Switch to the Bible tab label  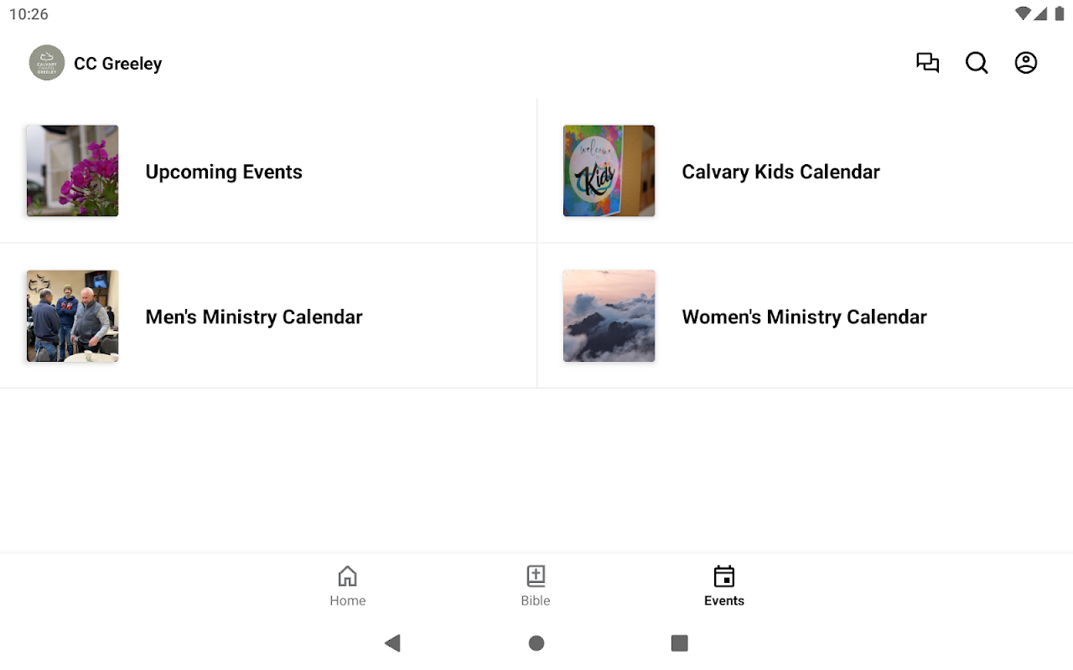pyautogui.click(x=536, y=600)
